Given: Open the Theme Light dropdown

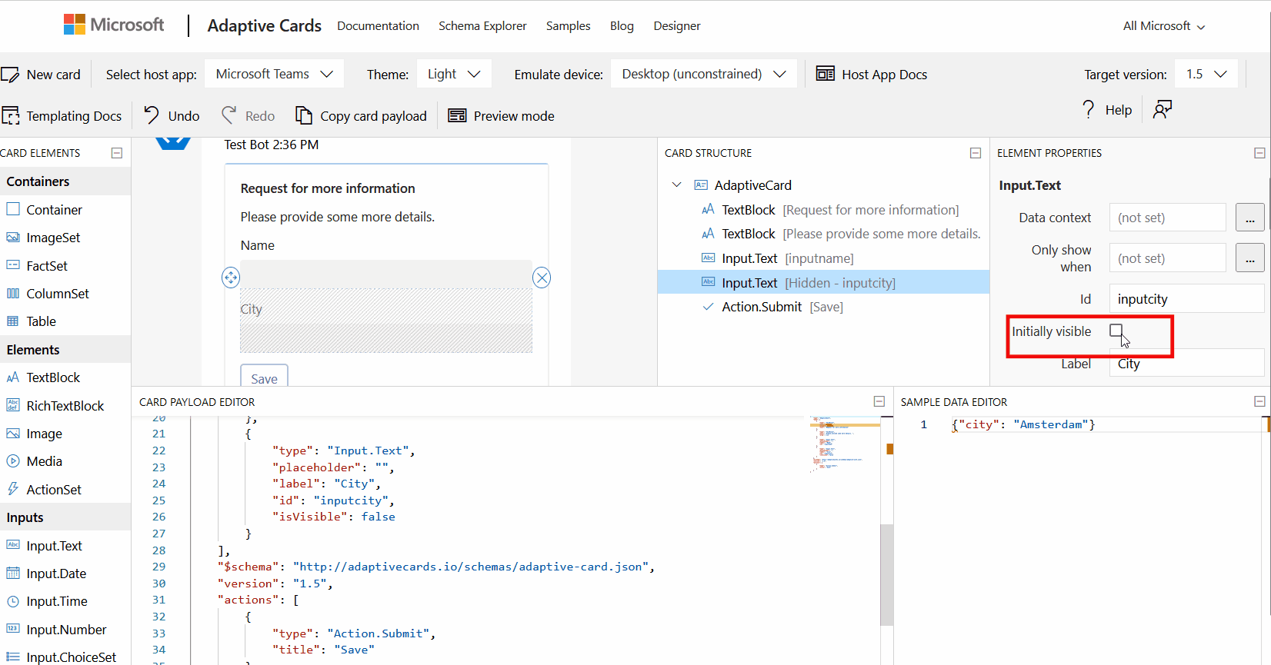Looking at the screenshot, I should (x=454, y=74).
